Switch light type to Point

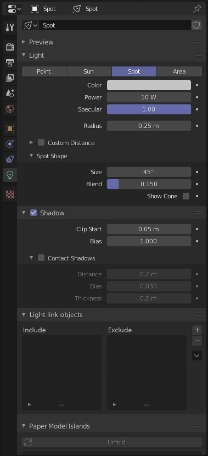[44, 71]
